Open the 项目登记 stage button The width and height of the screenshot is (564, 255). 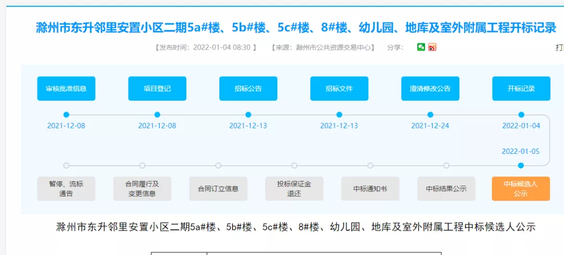(157, 88)
